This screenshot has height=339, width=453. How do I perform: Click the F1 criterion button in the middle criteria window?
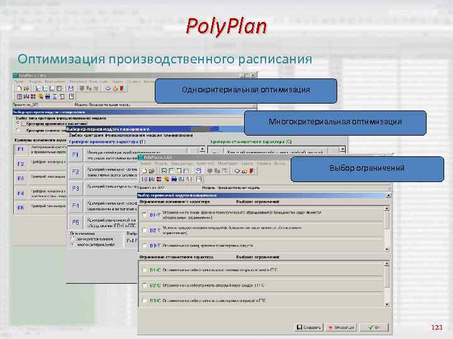(75, 155)
